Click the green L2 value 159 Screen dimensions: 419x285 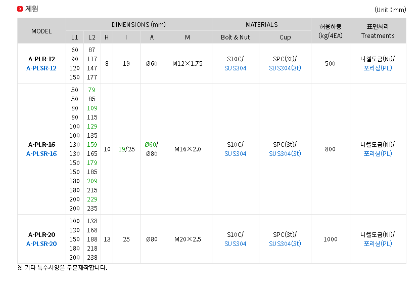point(92,144)
